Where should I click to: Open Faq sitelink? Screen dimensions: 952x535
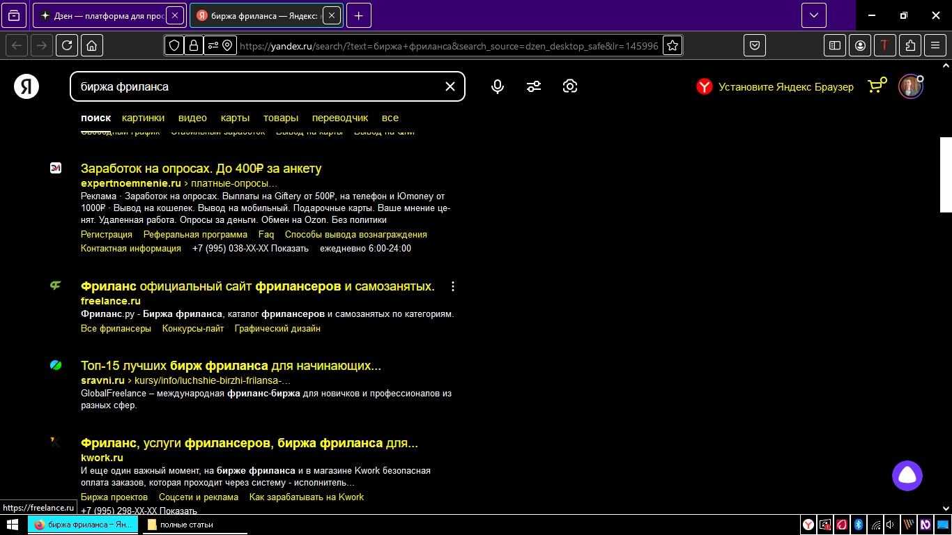[x=266, y=235]
